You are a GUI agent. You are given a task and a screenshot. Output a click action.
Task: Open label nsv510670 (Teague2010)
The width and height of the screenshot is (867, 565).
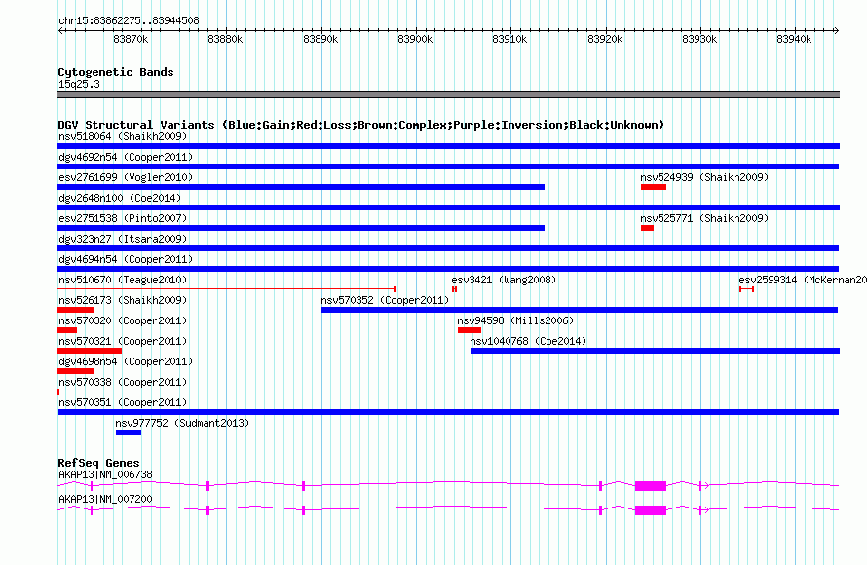(123, 280)
